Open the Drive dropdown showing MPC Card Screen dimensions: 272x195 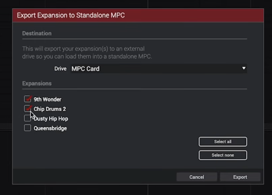click(x=158, y=69)
